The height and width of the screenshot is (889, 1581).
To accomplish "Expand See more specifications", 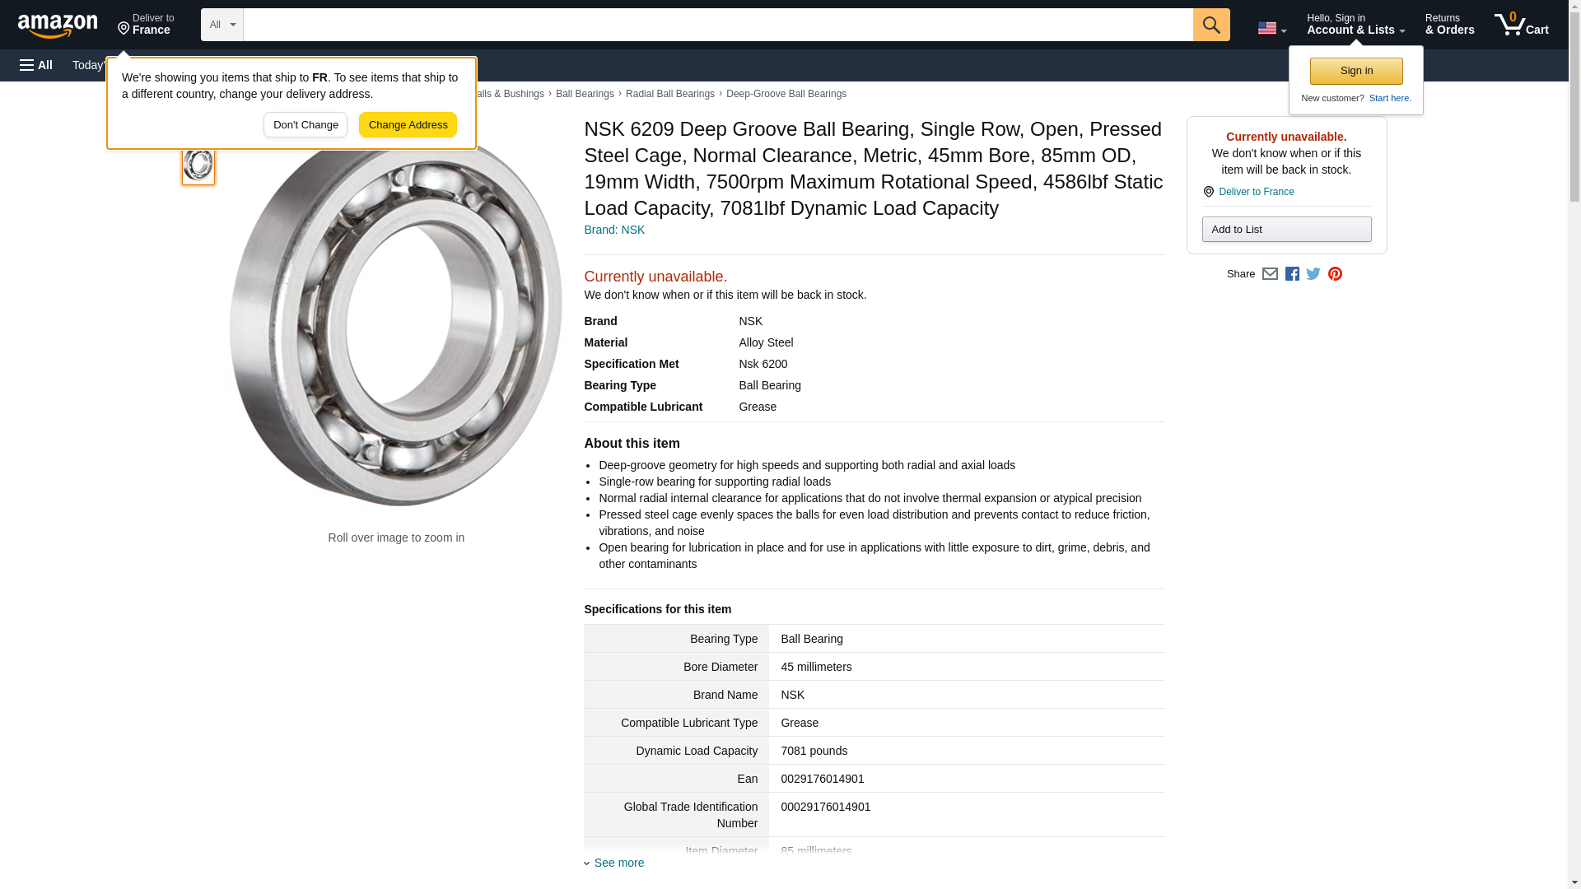I will point(618,863).
